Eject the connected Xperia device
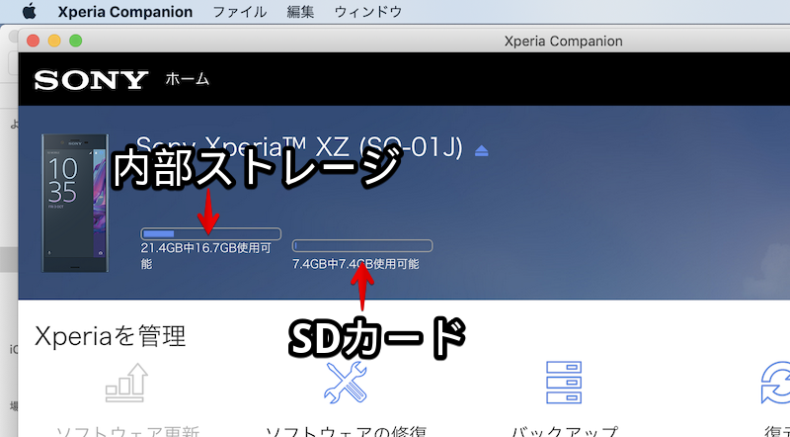This screenshot has height=437, width=790. point(481,151)
